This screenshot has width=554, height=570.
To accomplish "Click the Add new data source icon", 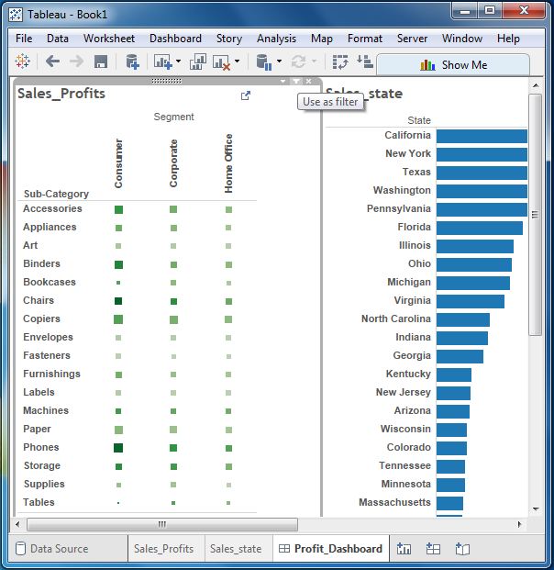I will [x=133, y=62].
